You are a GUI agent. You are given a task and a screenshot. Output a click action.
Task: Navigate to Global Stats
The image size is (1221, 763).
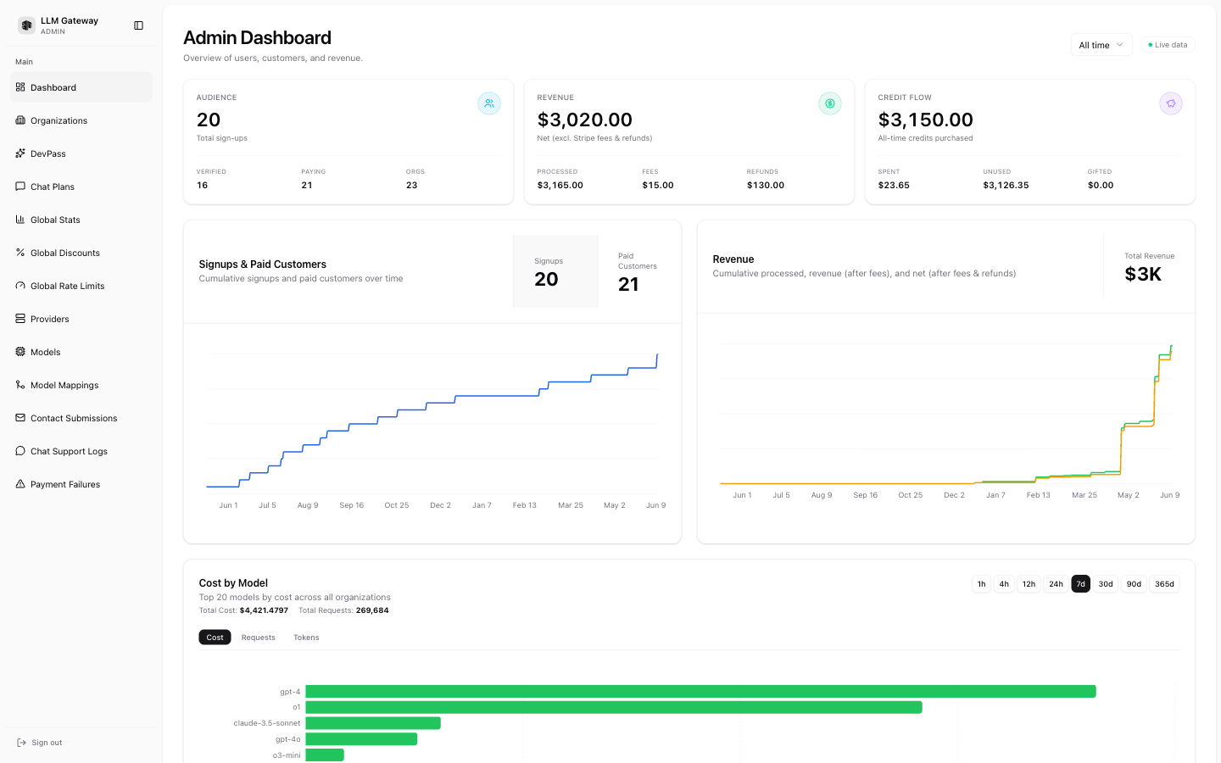(x=81, y=220)
